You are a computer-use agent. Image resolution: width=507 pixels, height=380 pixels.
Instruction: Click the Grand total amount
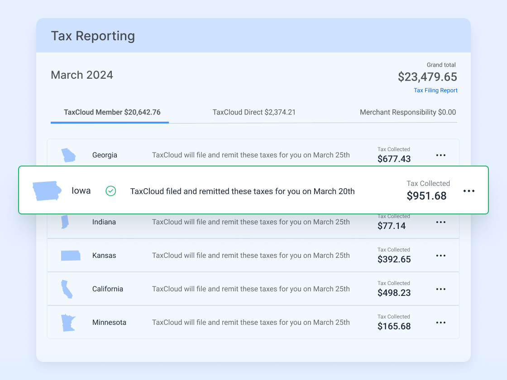pos(428,77)
